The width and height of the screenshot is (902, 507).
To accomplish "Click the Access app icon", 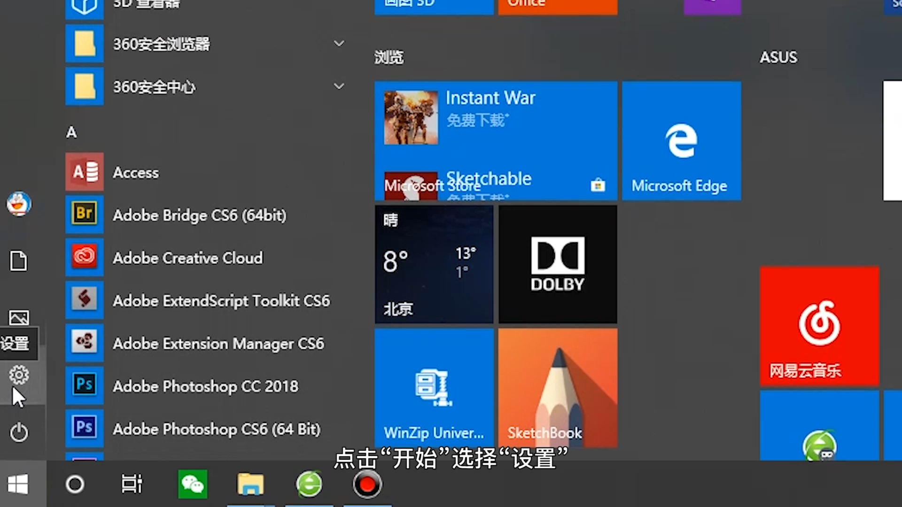I will [x=85, y=172].
